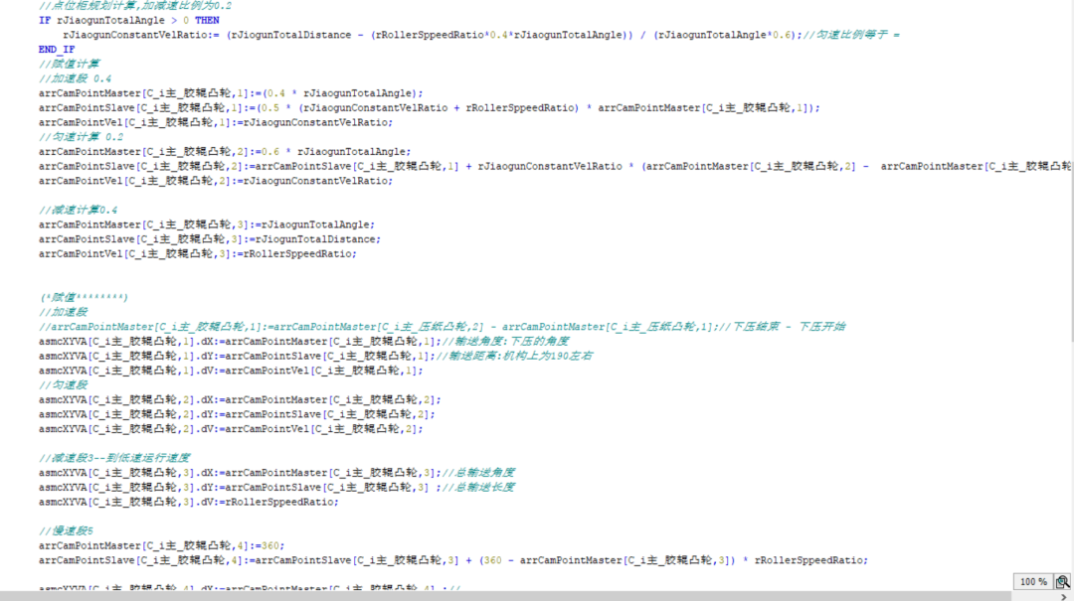Click the arrCamPointVel index 1 assignment line
Image resolution: width=1074 pixels, height=601 pixels.
coord(216,122)
